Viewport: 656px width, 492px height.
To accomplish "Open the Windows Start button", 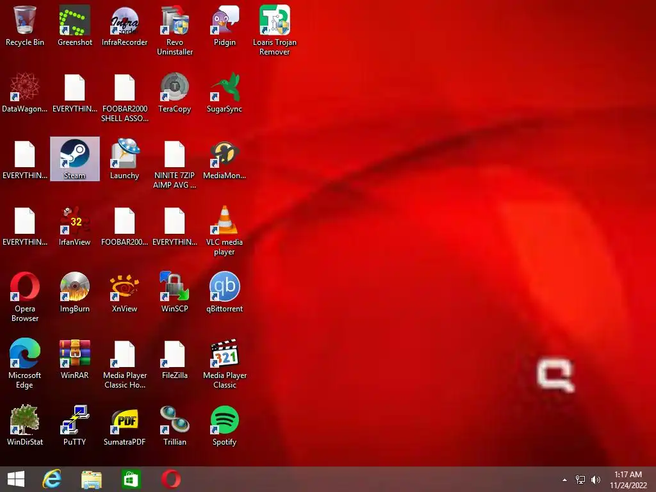I will (16, 479).
